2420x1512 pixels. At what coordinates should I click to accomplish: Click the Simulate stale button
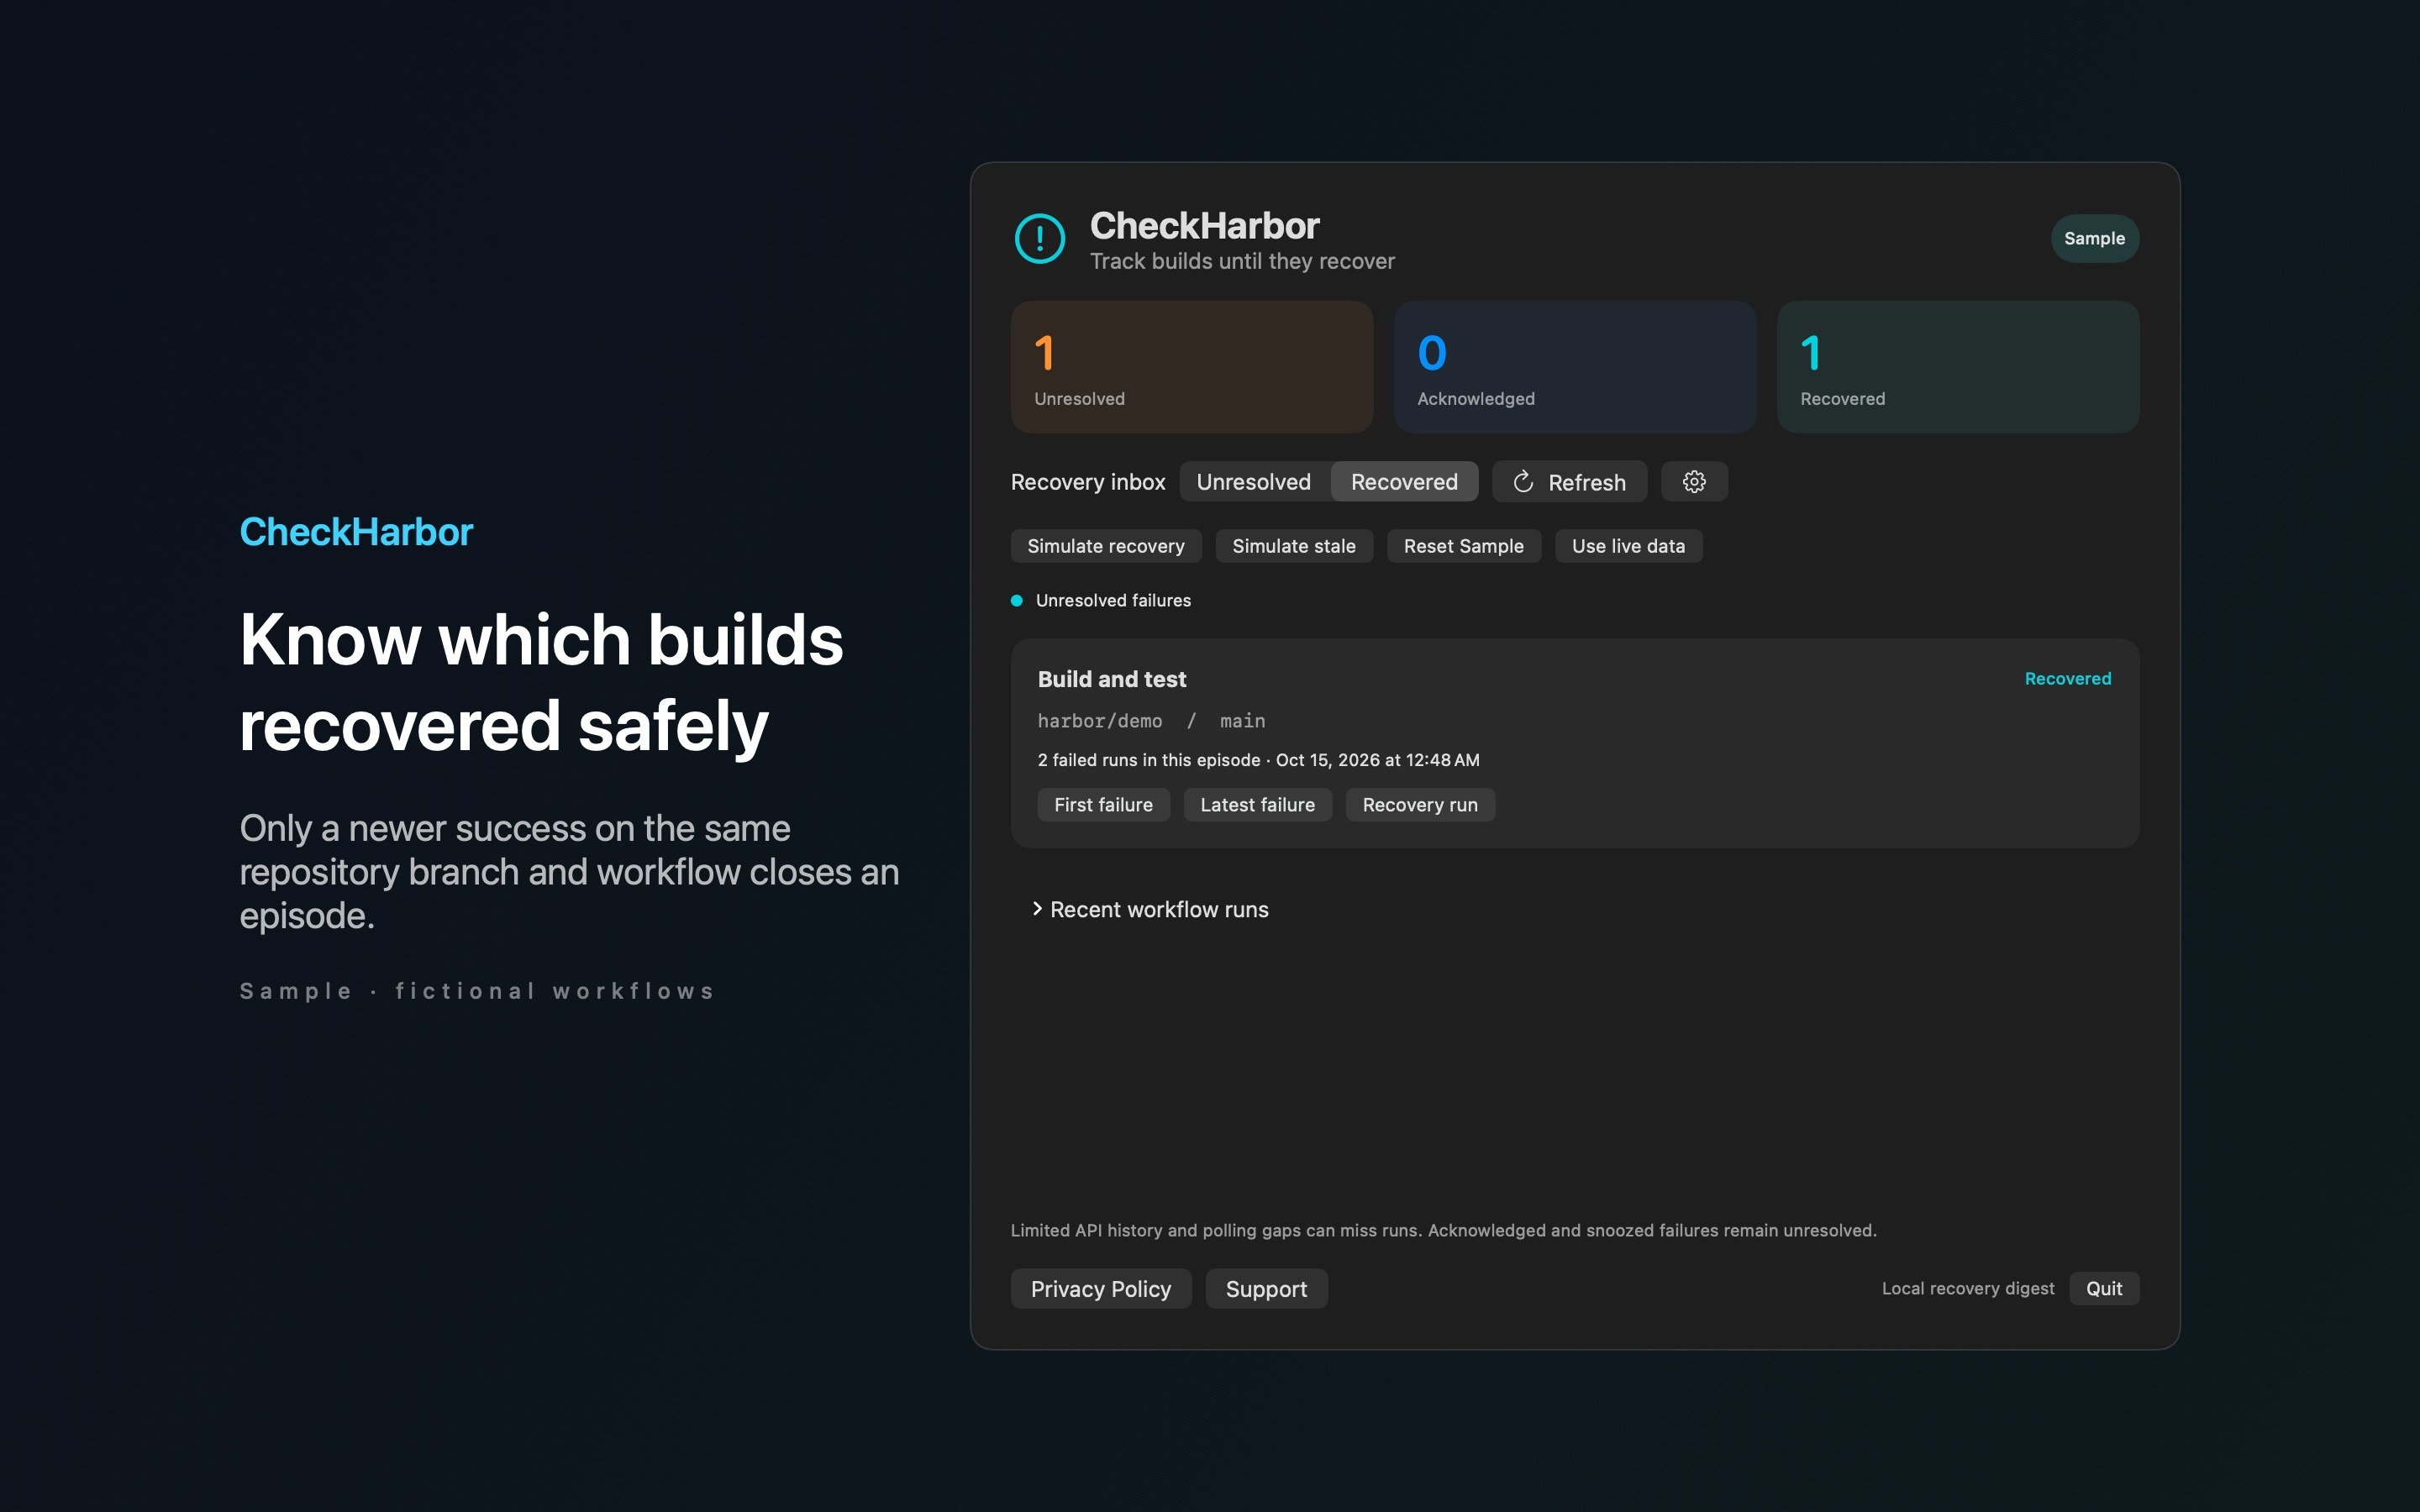click(x=1294, y=546)
